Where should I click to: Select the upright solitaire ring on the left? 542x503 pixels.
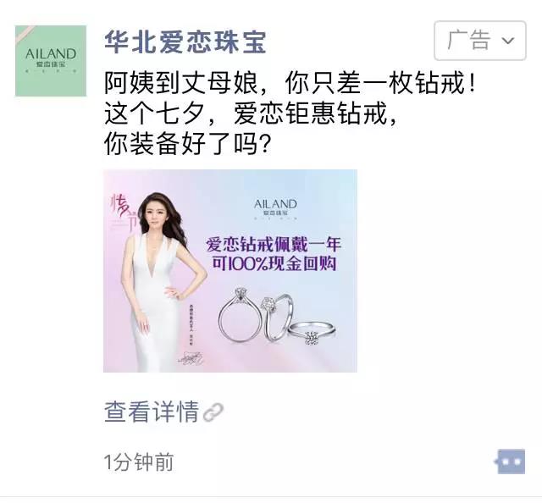(239, 315)
